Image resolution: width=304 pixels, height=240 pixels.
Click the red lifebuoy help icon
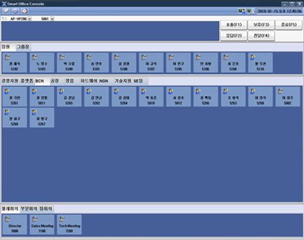(x=24, y=10)
